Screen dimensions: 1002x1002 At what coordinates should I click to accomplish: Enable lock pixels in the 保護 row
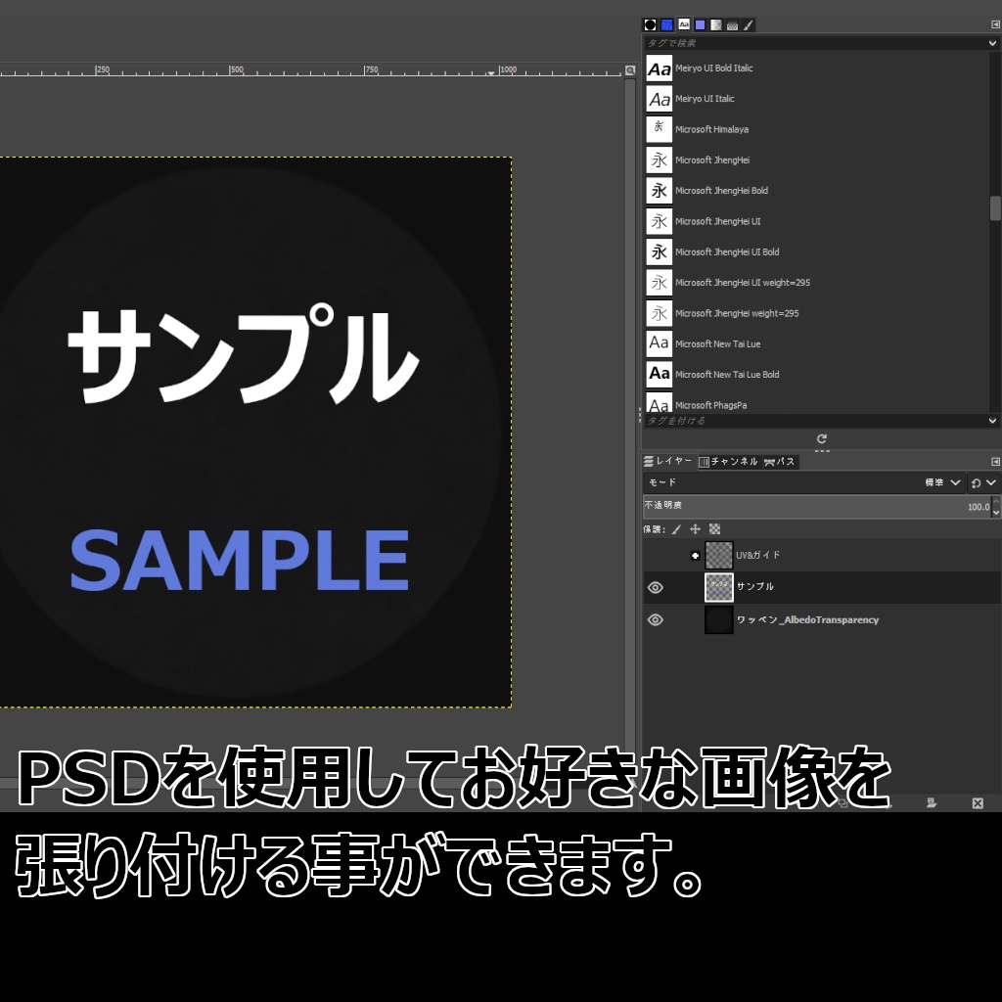(x=677, y=528)
